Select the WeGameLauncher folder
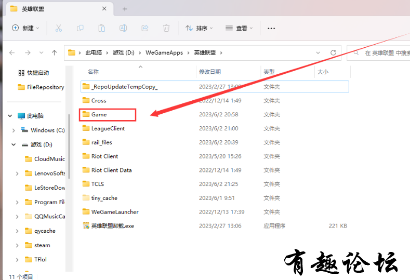The width and height of the screenshot is (410, 280). (215, 212)
